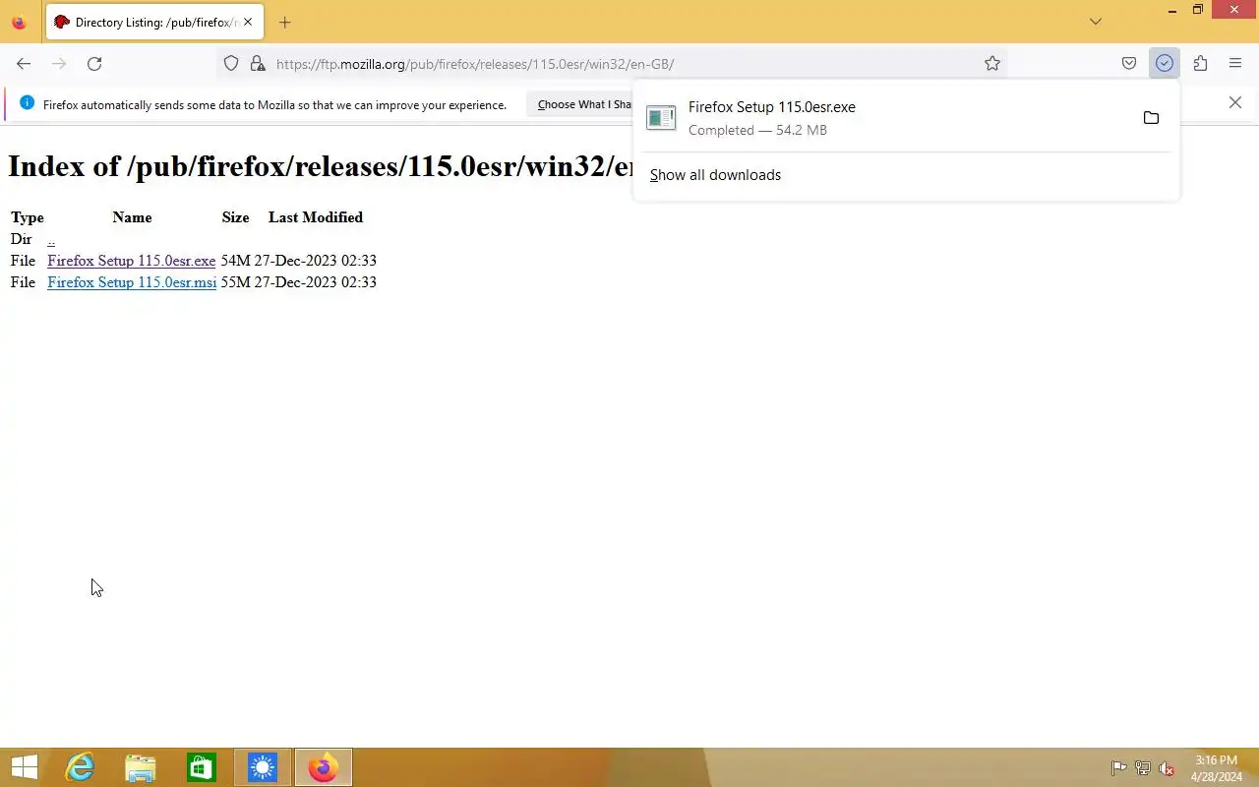1259x787 pixels.
Task: Click the 54M size value
Action: (x=236, y=261)
